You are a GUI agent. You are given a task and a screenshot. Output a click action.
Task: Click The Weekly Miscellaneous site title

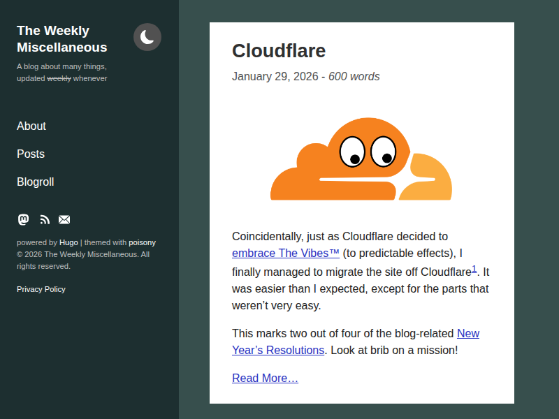point(62,39)
